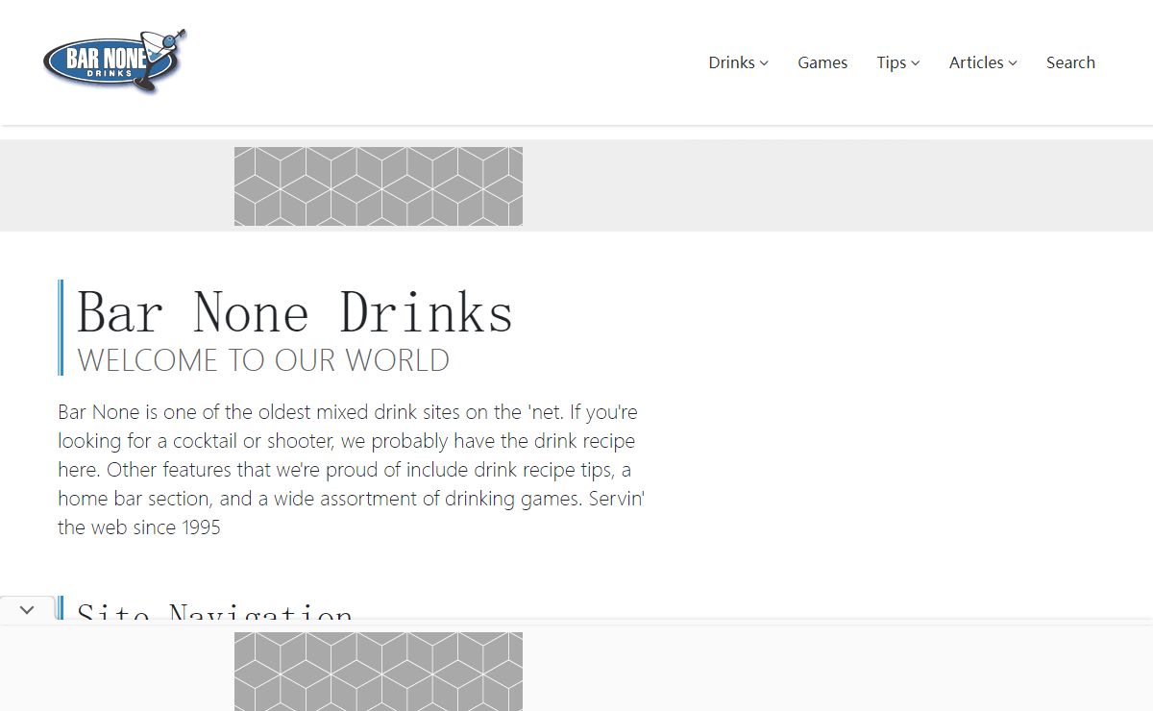Screen dimensions: 1153x711
Task: Click the 'Bar None Drinks' heading
Action: (295, 312)
